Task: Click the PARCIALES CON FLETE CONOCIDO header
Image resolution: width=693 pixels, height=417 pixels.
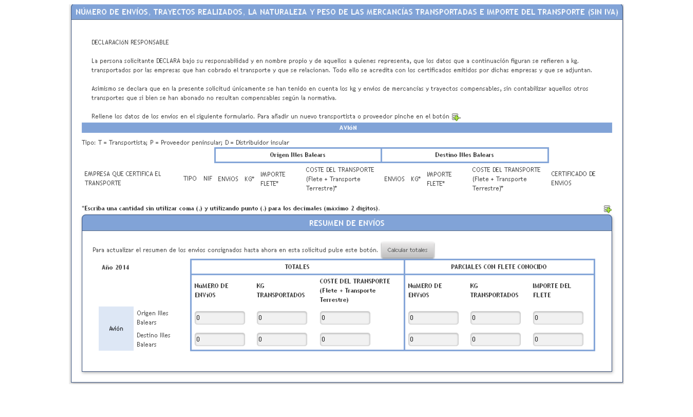Action: tap(499, 267)
